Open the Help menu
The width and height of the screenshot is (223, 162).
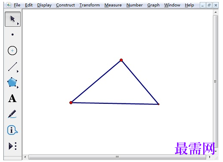click(x=189, y=5)
